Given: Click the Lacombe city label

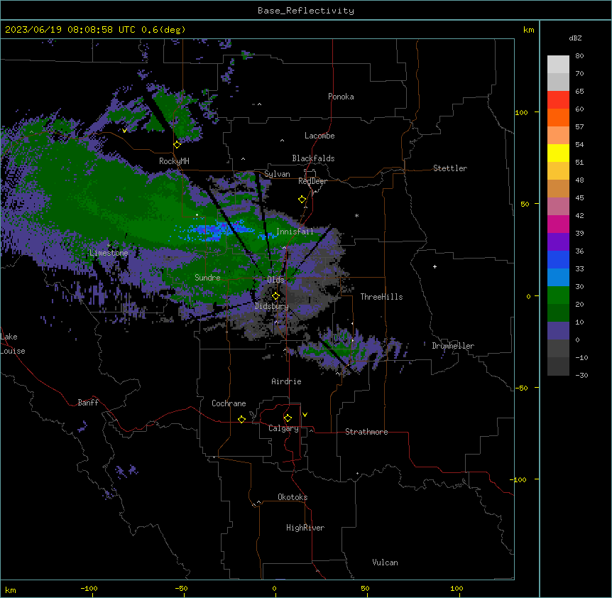Looking at the screenshot, I should click(x=319, y=136).
